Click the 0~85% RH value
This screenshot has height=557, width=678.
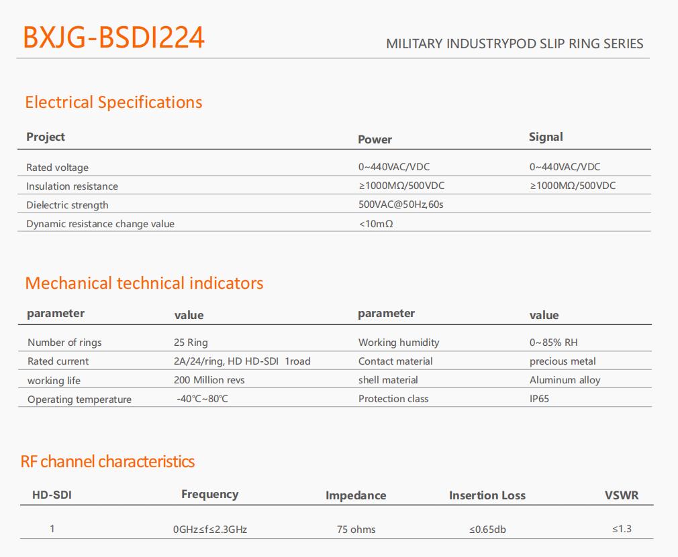553,343
